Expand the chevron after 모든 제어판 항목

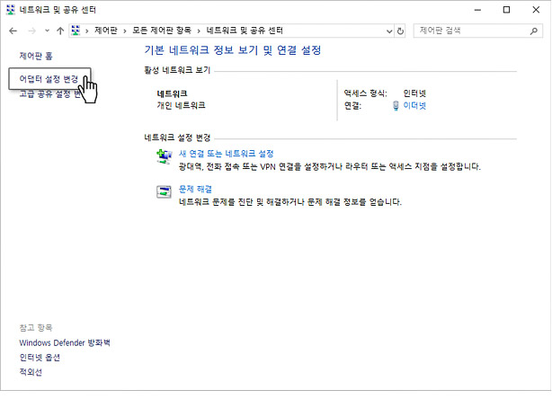200,31
